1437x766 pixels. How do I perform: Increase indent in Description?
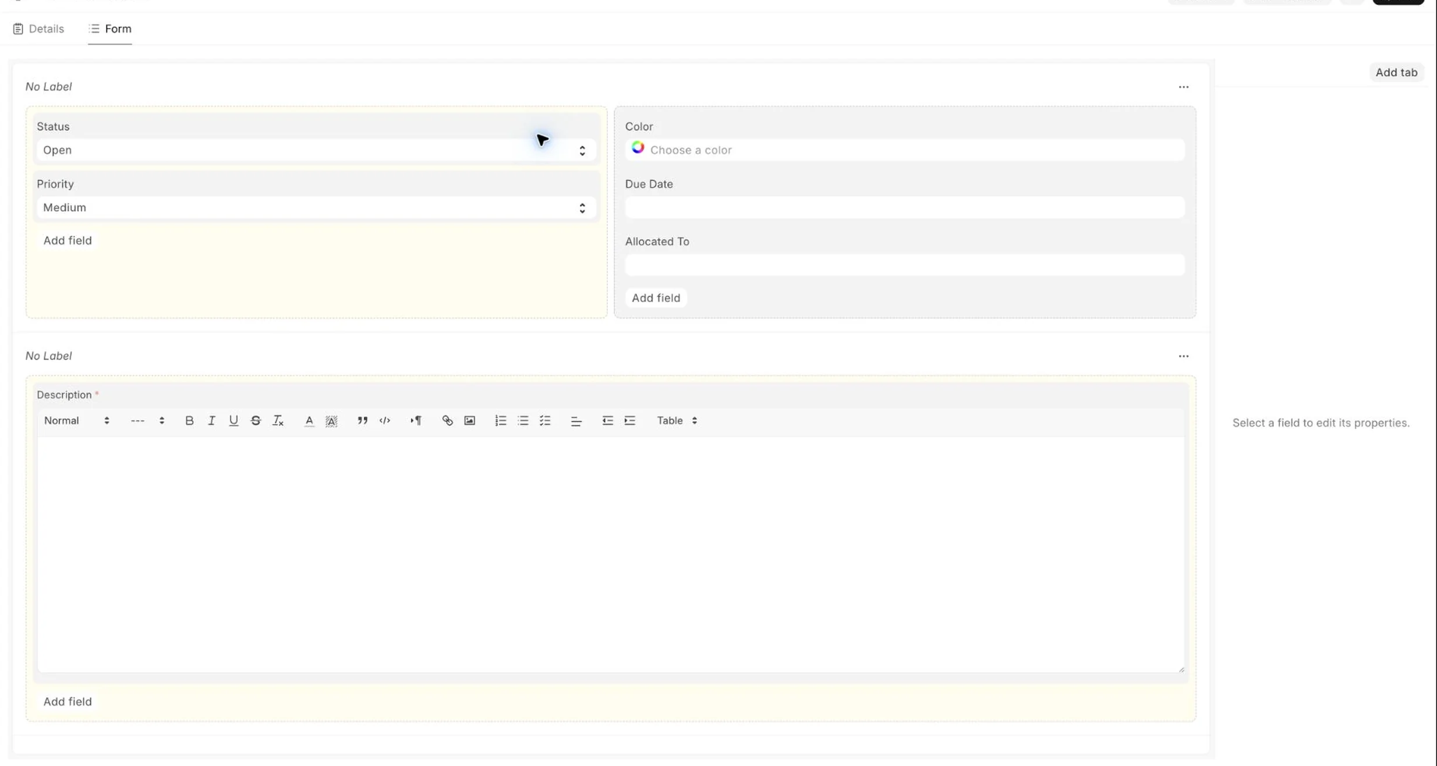tap(629, 420)
